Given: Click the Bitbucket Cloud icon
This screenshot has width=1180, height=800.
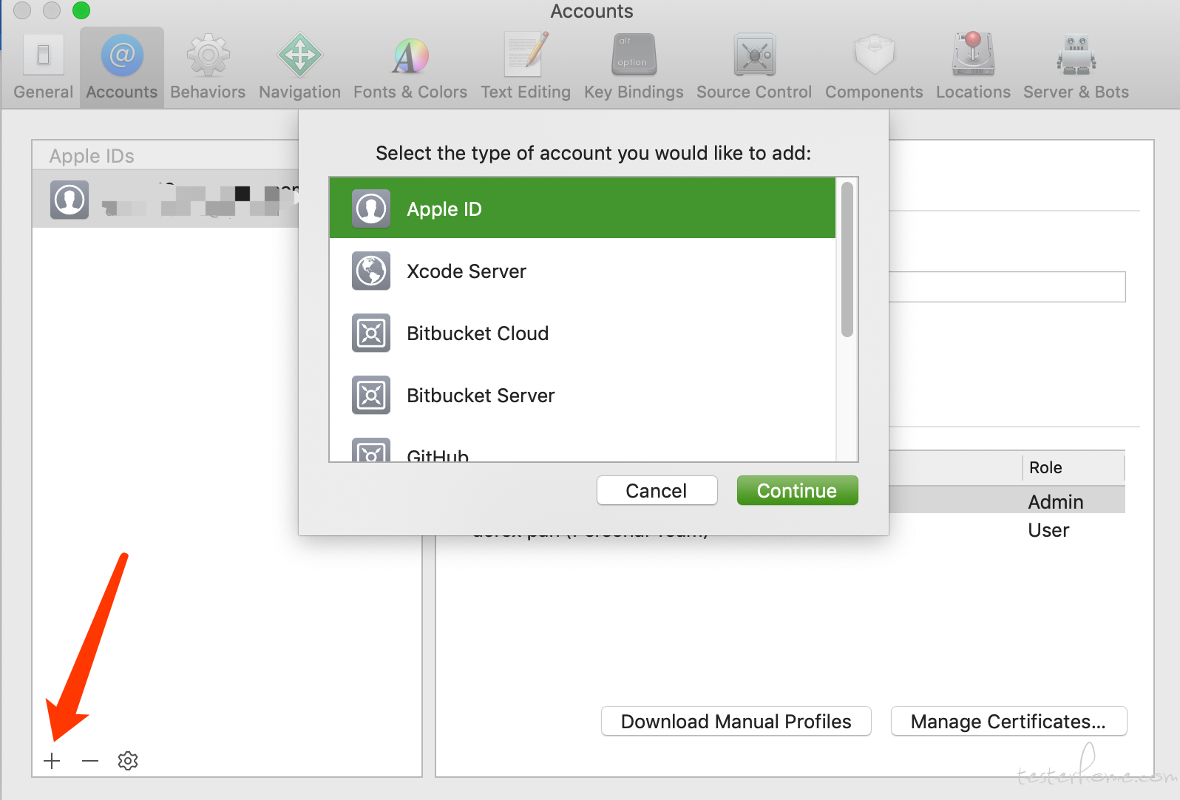Looking at the screenshot, I should click(x=371, y=333).
